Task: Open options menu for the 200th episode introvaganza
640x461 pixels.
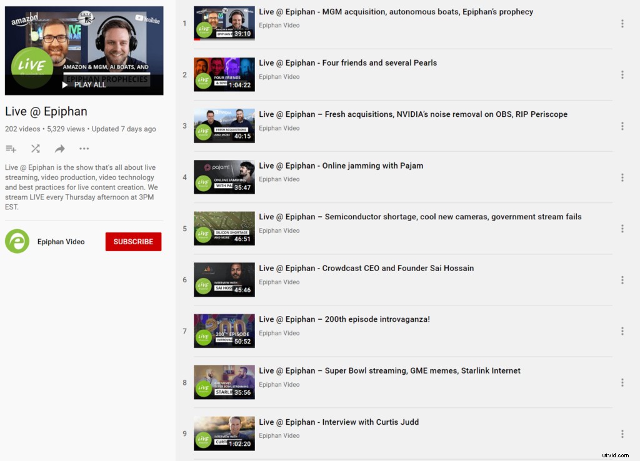Action: [x=622, y=331]
